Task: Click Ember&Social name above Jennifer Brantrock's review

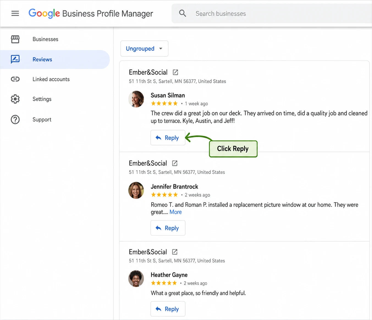Action: pyautogui.click(x=148, y=163)
